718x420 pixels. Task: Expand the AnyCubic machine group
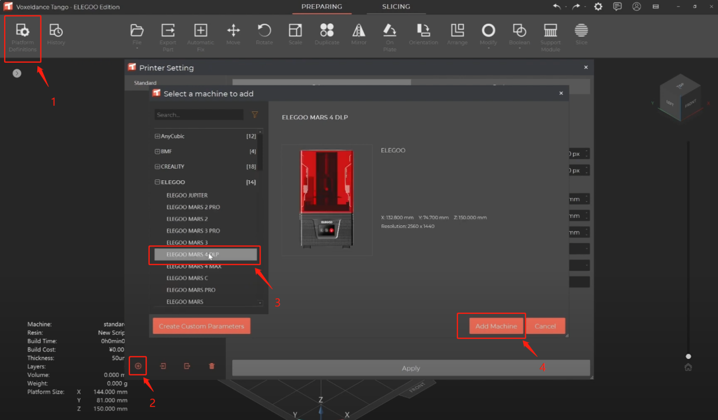157,136
